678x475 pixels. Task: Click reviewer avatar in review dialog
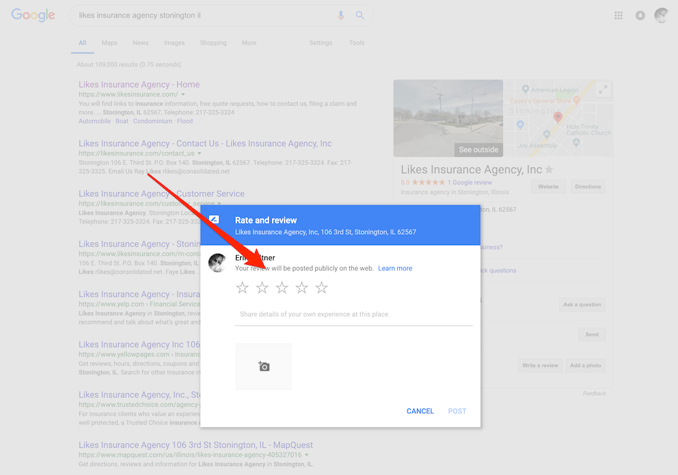[217, 263]
